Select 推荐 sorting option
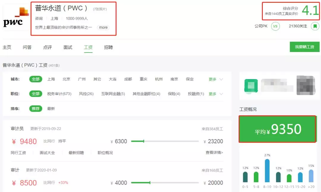 click(35, 108)
